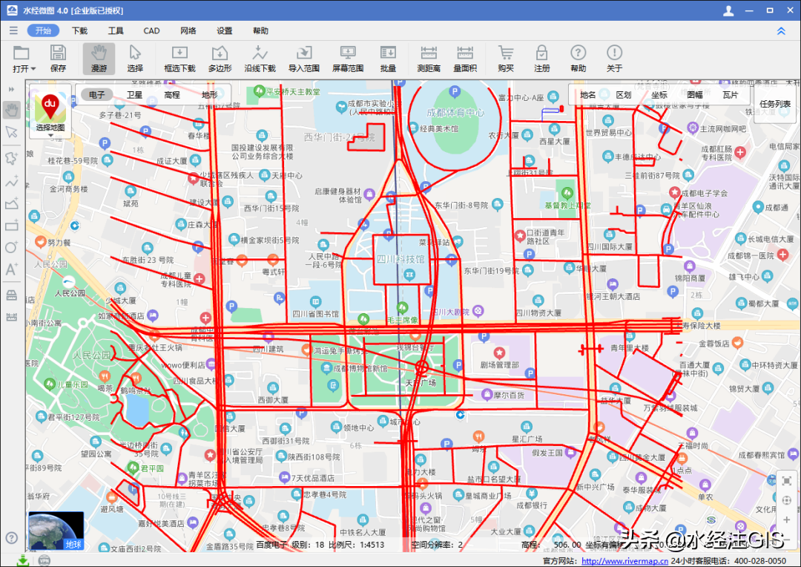Click the 购买 shopping cart icon
Image resolution: width=801 pixels, height=567 pixels.
(506, 59)
